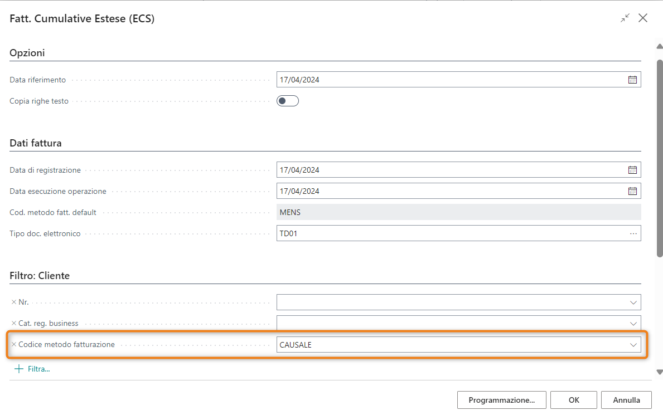
Task: Click the Programmazione... button
Action: click(501, 400)
